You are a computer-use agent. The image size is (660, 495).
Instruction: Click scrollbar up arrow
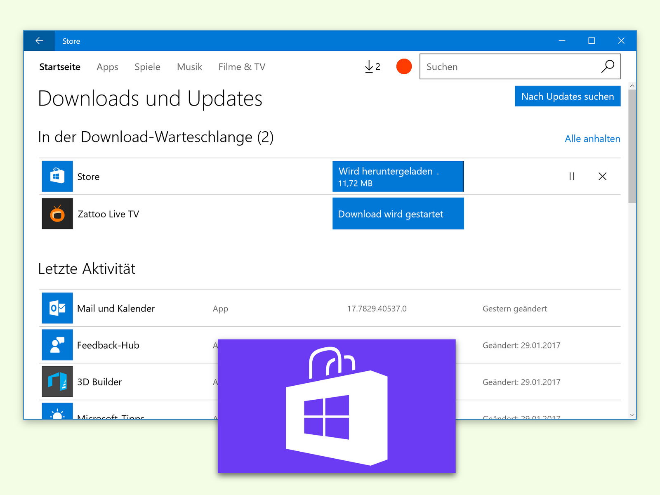click(x=632, y=86)
